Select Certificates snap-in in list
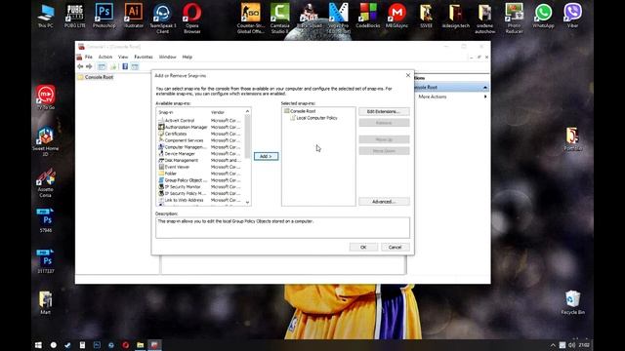This screenshot has height=351, width=625. (176, 134)
